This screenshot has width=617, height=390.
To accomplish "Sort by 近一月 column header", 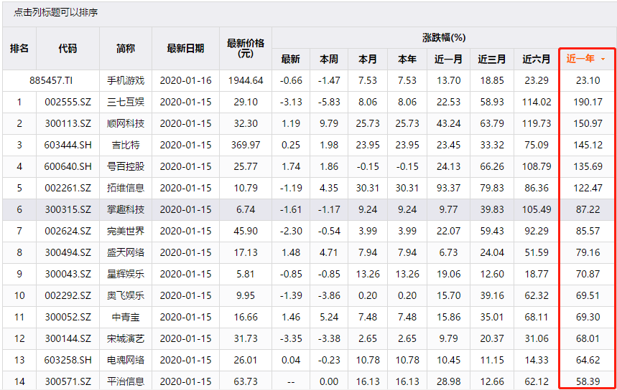I will [x=448, y=60].
